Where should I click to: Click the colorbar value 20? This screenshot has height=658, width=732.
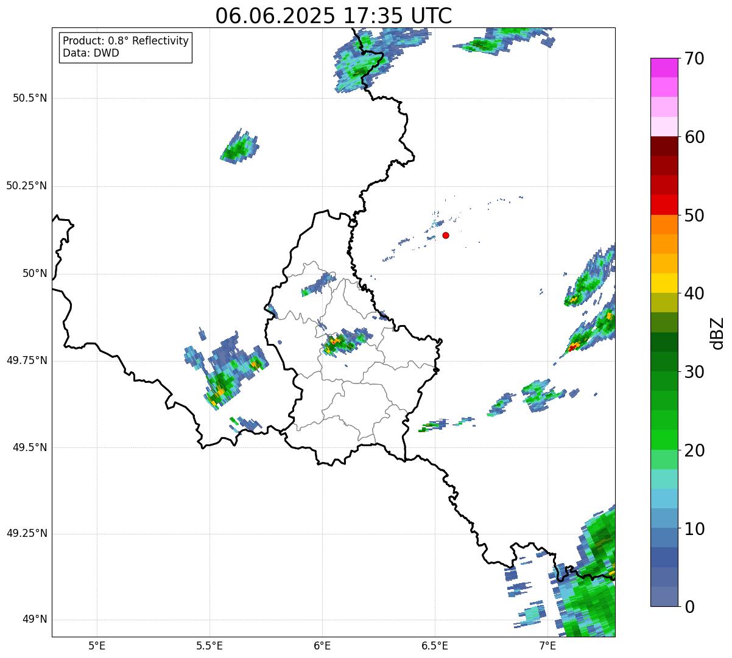click(694, 450)
